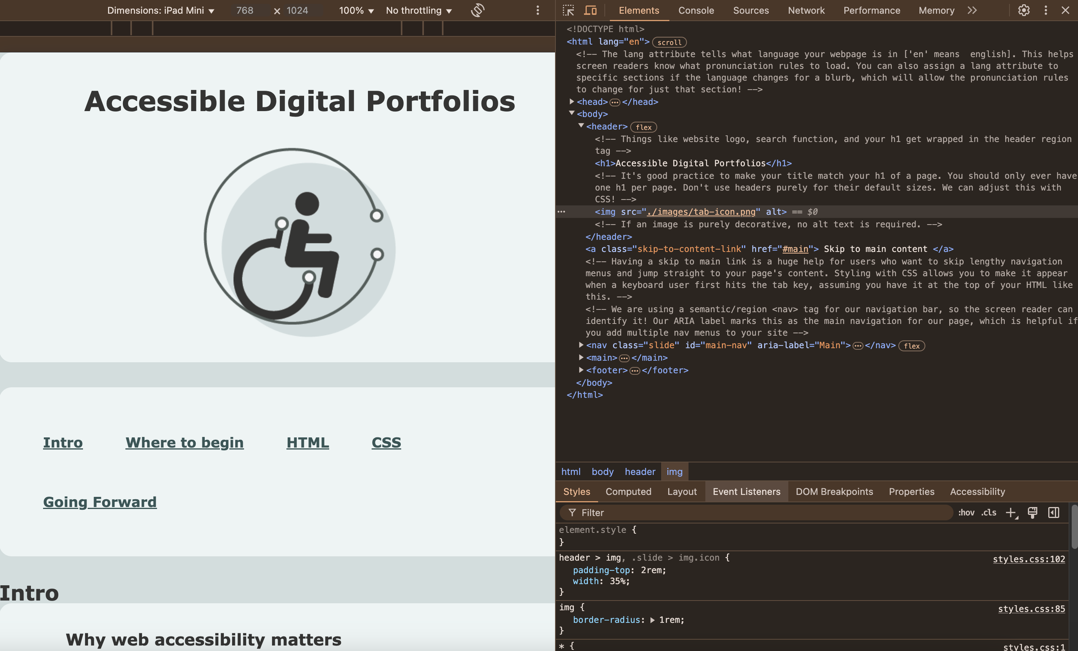Viewport: 1078px width, 651px height.
Task: Follow the #main href link
Action: [795, 249]
